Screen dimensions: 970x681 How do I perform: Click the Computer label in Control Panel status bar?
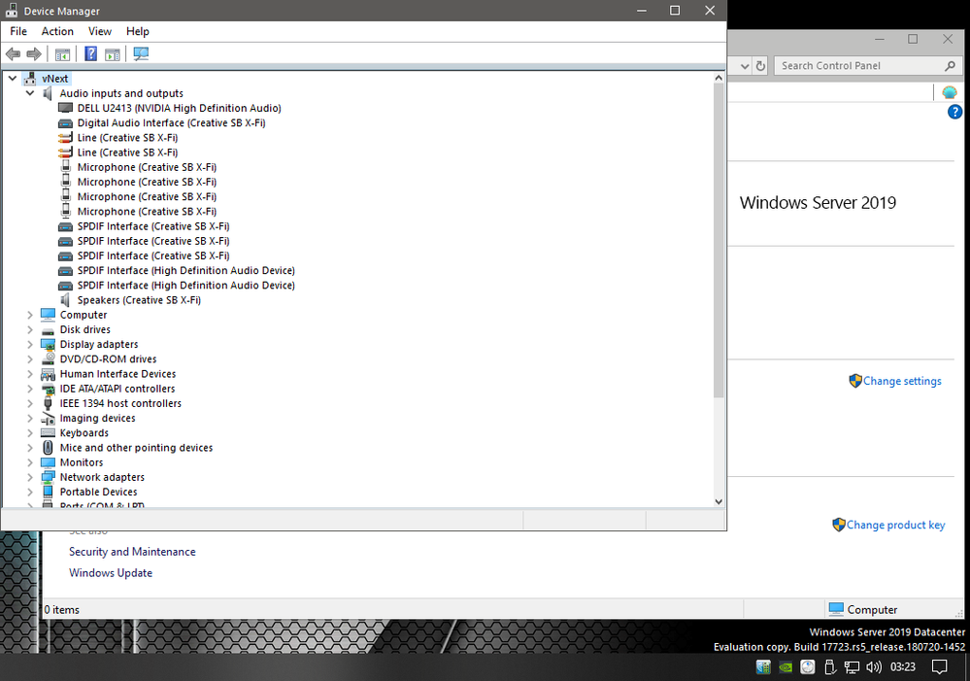[x=872, y=610]
